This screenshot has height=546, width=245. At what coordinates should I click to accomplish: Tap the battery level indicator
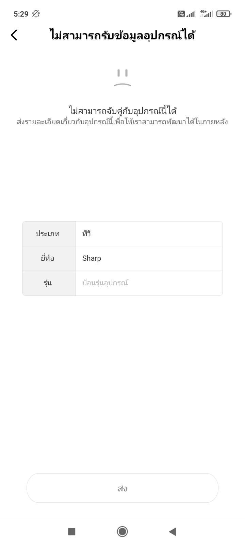(x=224, y=14)
